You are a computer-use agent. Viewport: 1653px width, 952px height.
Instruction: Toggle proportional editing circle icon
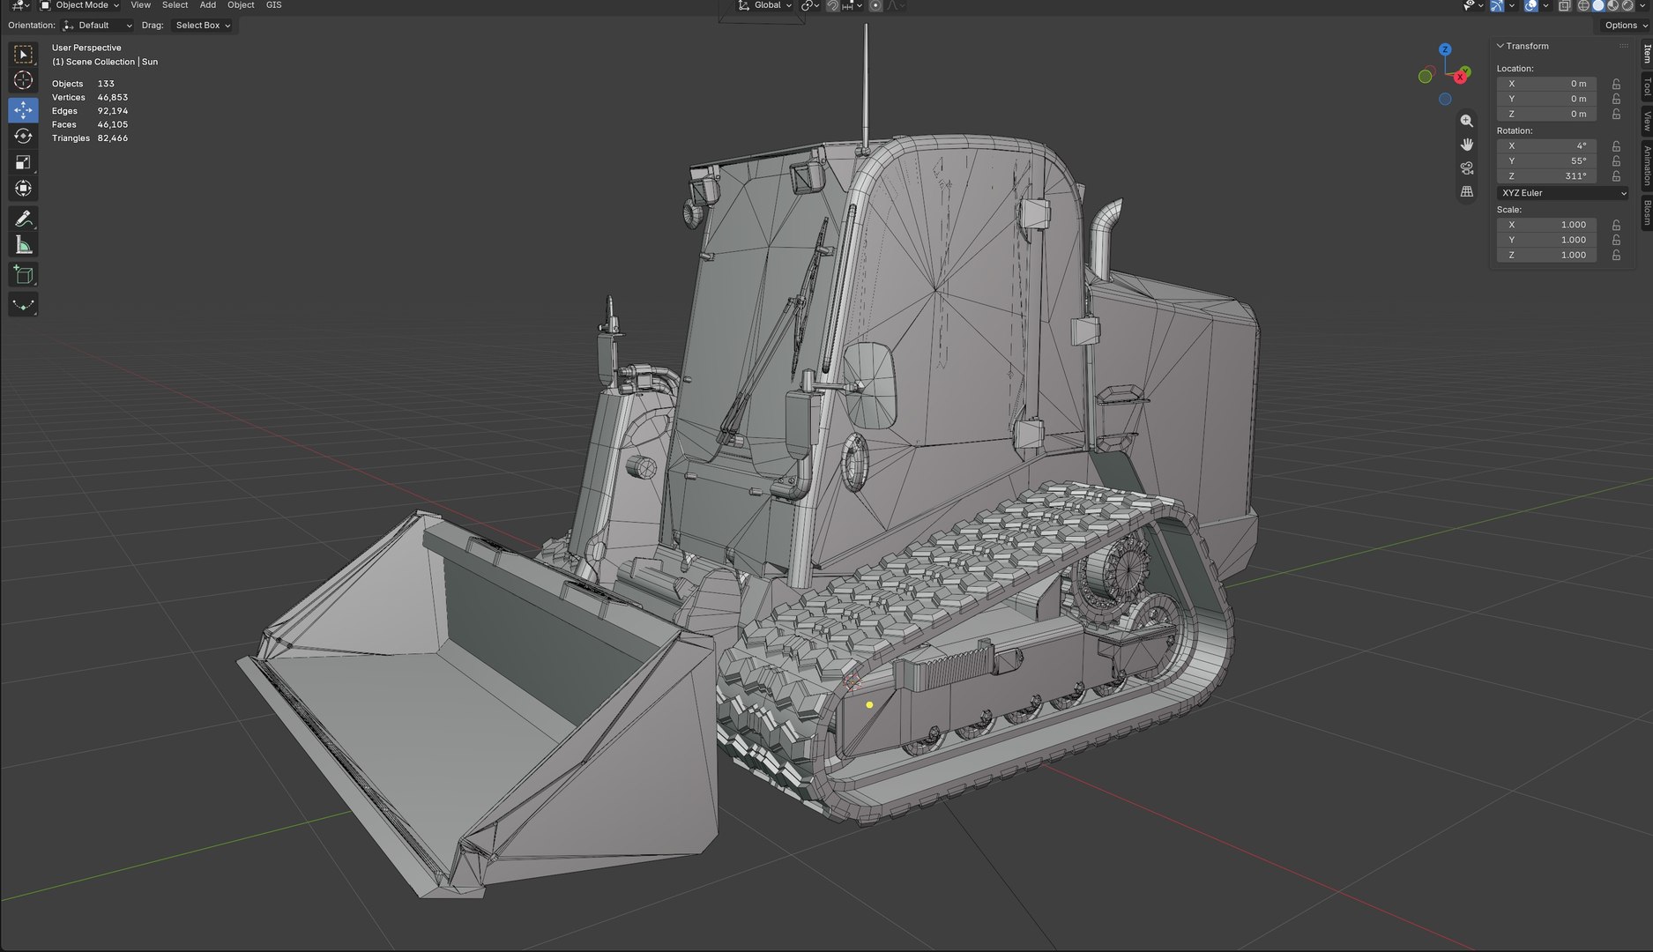875,5
